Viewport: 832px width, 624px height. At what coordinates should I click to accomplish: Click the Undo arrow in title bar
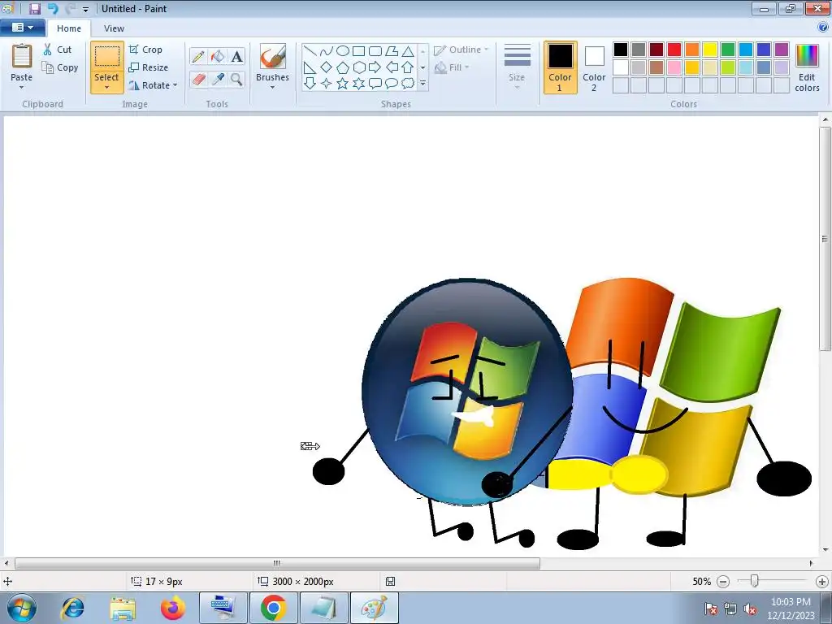(53, 8)
